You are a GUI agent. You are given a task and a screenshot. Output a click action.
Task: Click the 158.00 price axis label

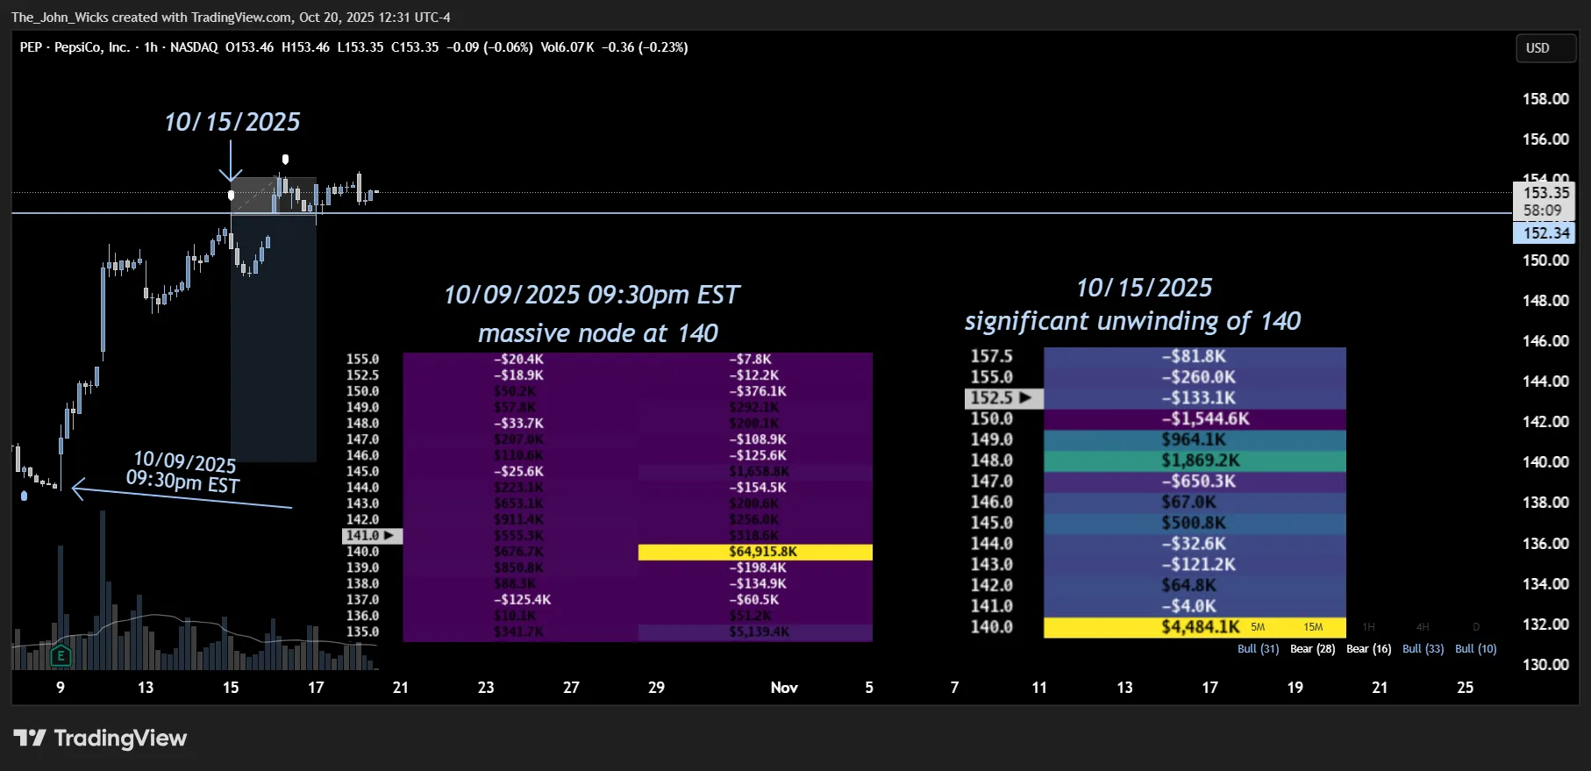(1545, 99)
